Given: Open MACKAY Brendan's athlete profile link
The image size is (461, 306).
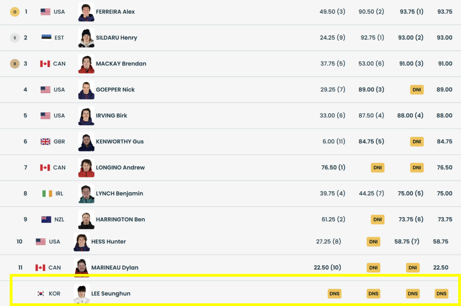Looking at the screenshot, I should tap(121, 64).
